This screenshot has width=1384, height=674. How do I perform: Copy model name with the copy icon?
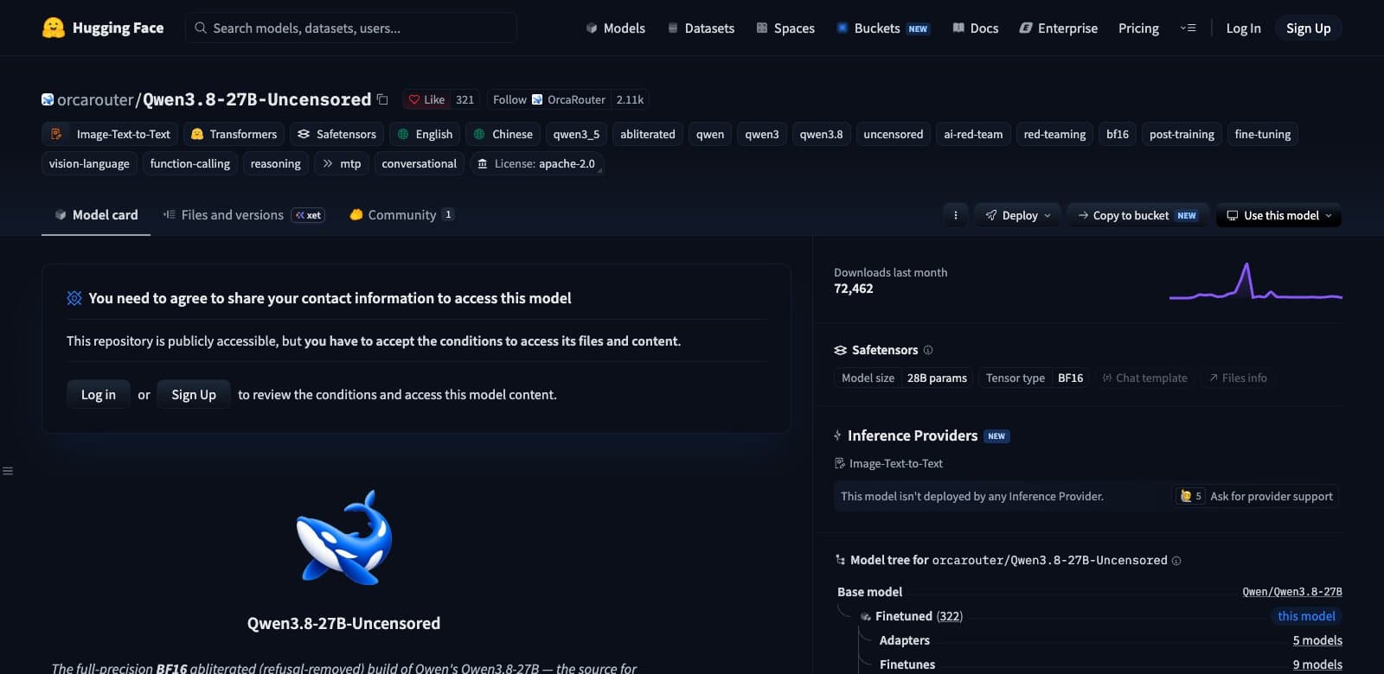tap(382, 99)
